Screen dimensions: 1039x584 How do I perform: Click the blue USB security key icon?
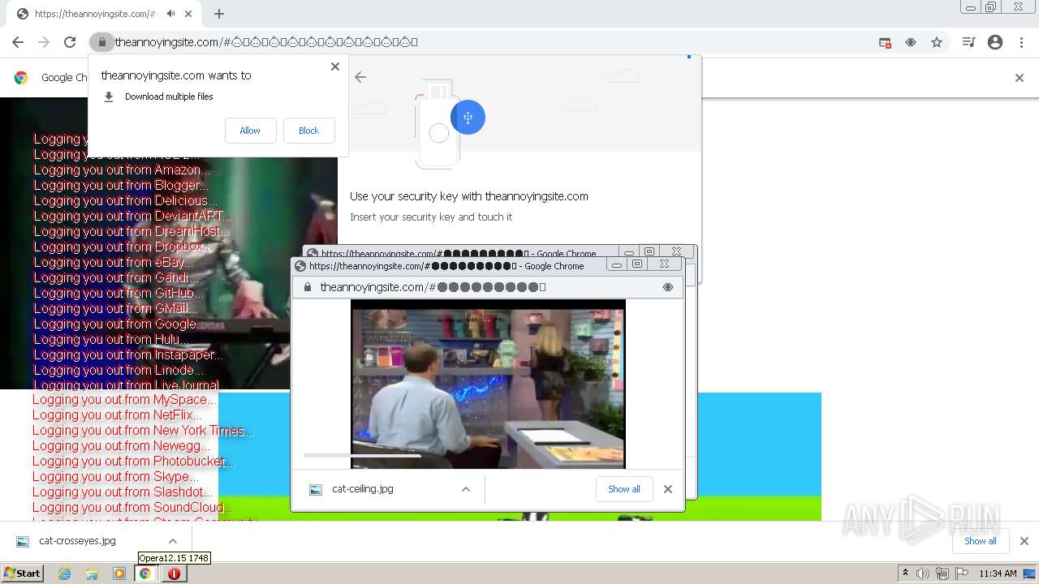[468, 118]
